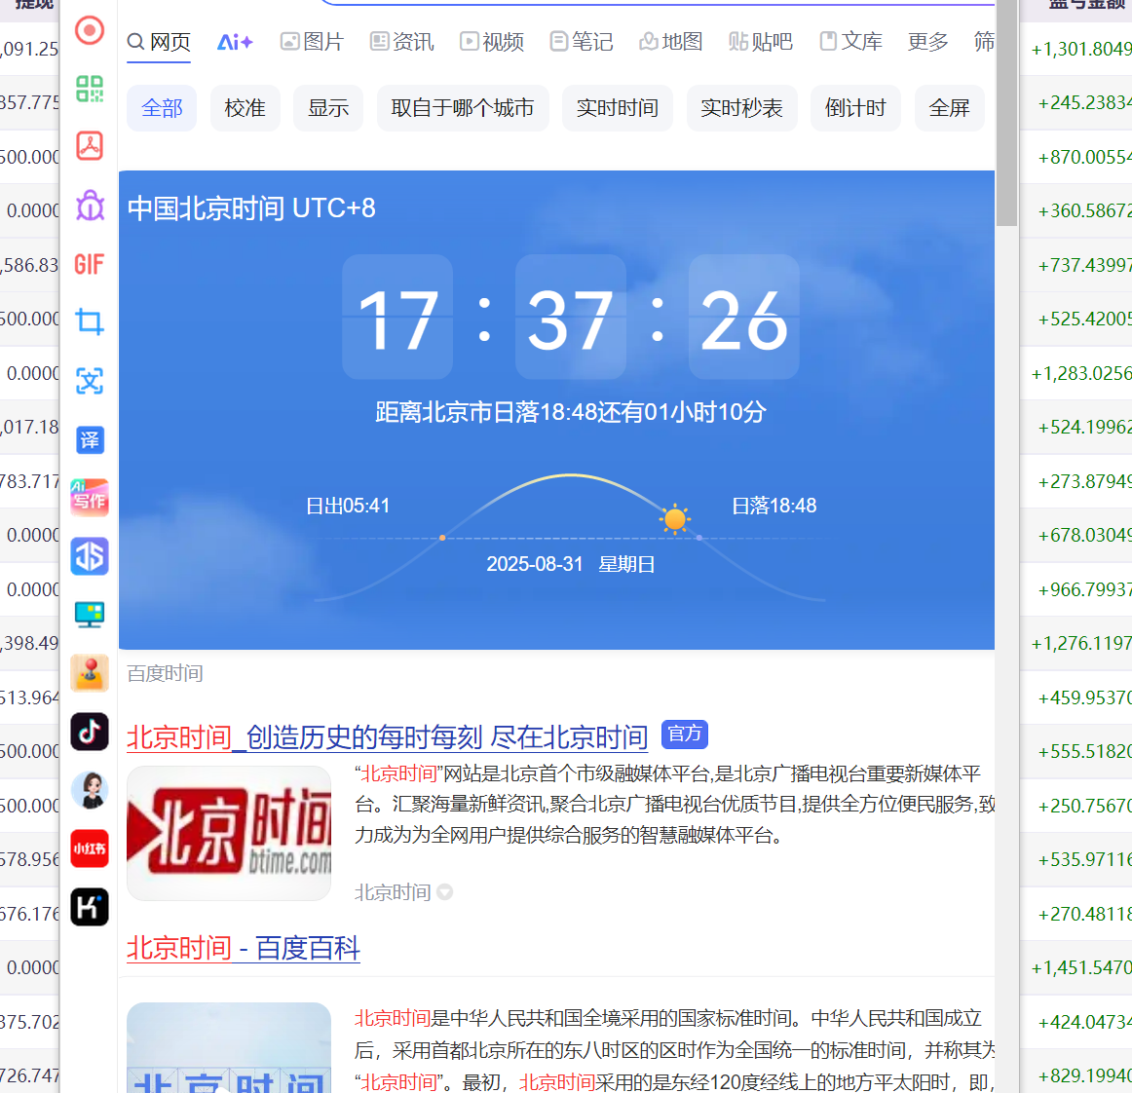Launch the AI 写作 writing tool
This screenshot has height=1093, width=1132.
point(90,498)
